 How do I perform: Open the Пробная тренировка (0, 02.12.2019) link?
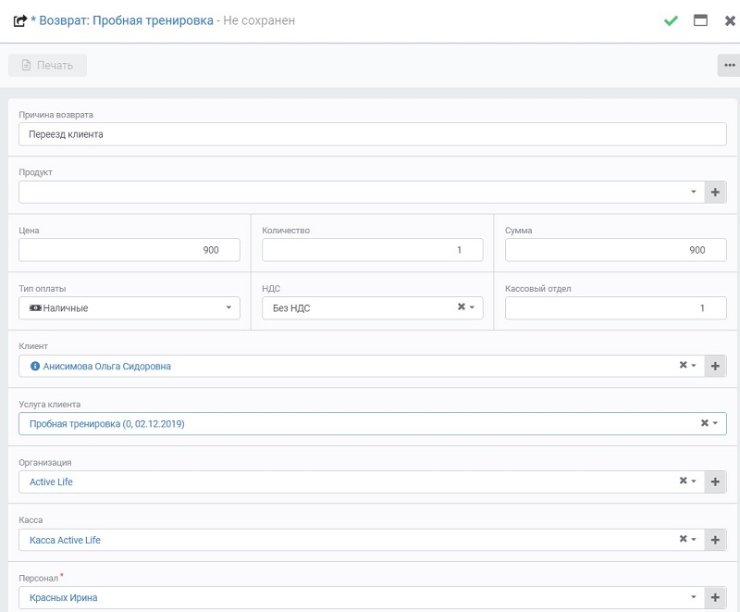[106, 424]
